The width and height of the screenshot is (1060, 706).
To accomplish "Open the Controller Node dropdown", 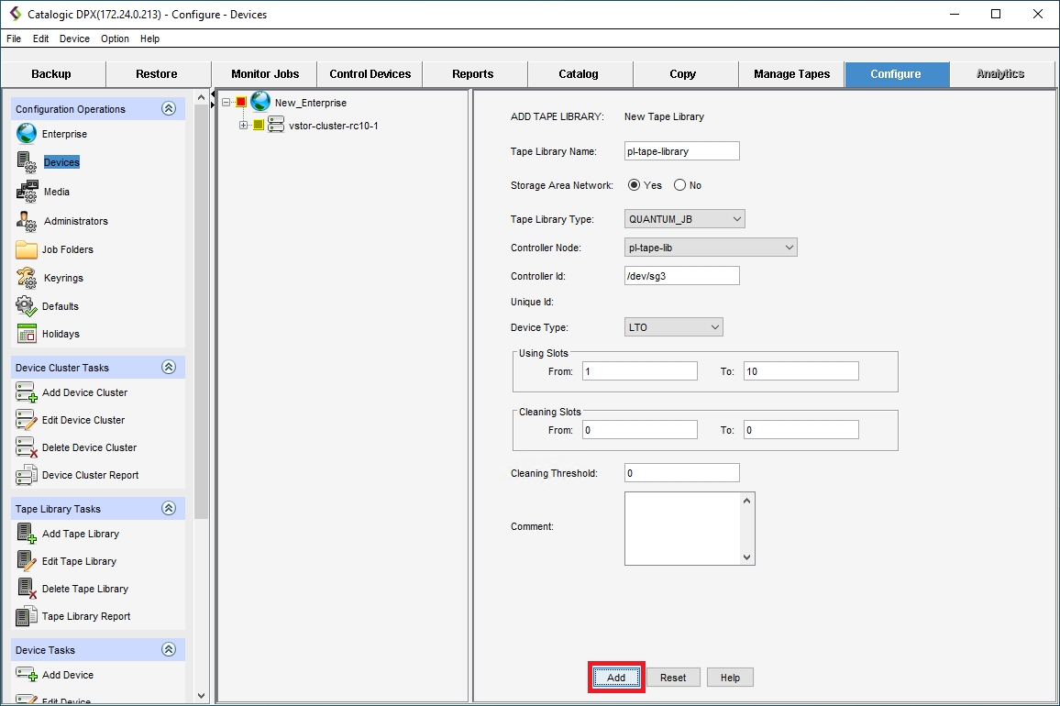I will (711, 248).
